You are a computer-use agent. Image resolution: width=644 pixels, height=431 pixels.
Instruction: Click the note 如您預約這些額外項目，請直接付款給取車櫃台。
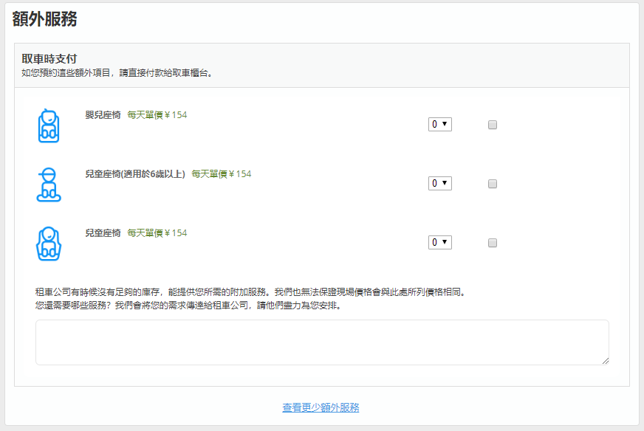point(117,73)
